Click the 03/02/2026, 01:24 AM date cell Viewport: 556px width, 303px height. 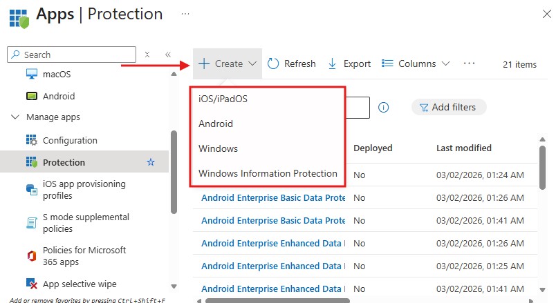(x=480, y=175)
